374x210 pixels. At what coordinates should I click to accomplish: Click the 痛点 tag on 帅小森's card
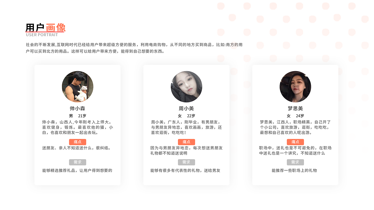tap(77, 142)
